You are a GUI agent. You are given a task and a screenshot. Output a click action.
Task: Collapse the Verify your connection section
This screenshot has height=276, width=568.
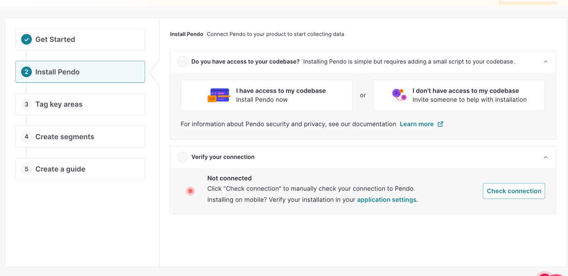pyautogui.click(x=546, y=157)
